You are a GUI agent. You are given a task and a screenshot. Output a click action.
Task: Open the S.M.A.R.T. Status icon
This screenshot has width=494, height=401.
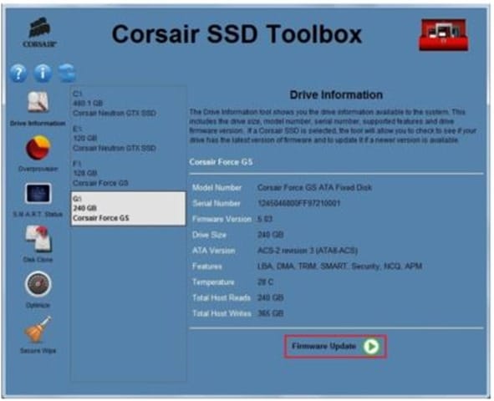(38, 193)
